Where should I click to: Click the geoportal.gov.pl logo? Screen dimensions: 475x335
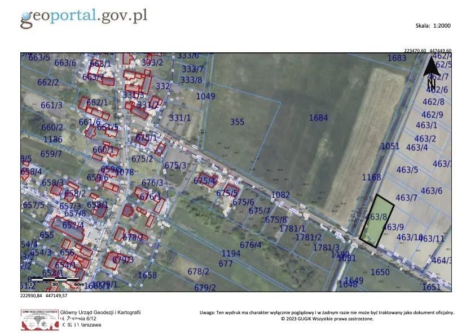tap(84, 18)
